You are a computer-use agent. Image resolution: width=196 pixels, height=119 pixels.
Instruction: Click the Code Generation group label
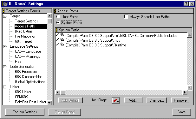click(x=23, y=67)
